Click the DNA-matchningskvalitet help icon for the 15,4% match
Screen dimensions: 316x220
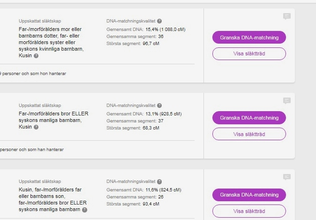[x=159, y=21]
